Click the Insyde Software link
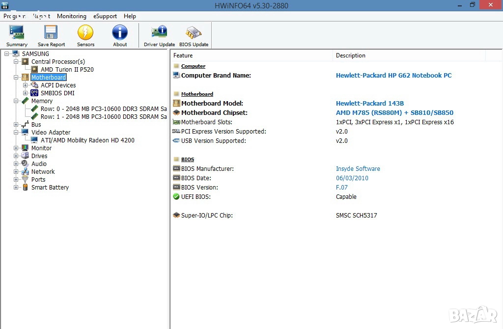Viewport: 503px width, 329px height. tap(358, 169)
